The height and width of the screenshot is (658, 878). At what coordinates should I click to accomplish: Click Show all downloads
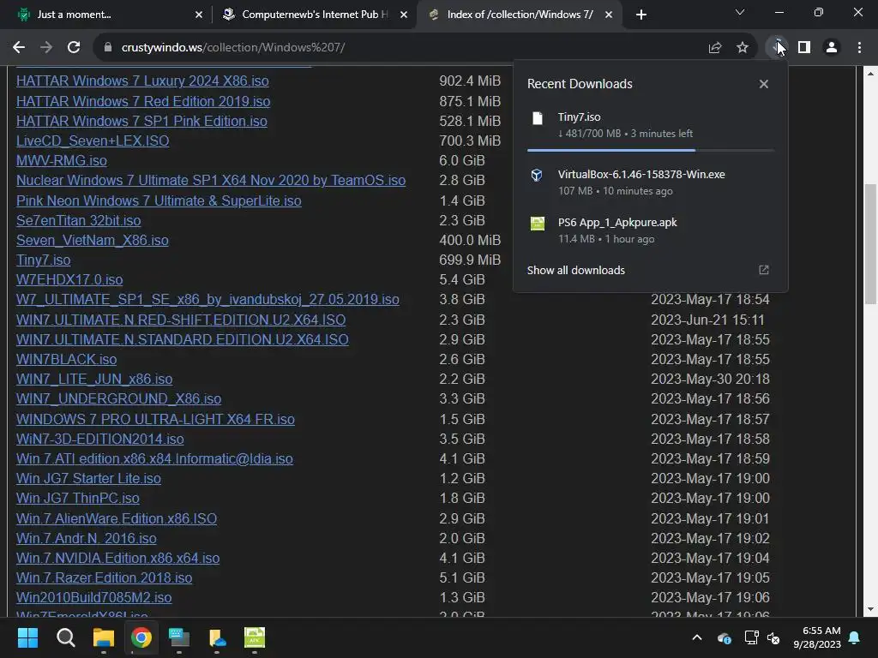[575, 270]
